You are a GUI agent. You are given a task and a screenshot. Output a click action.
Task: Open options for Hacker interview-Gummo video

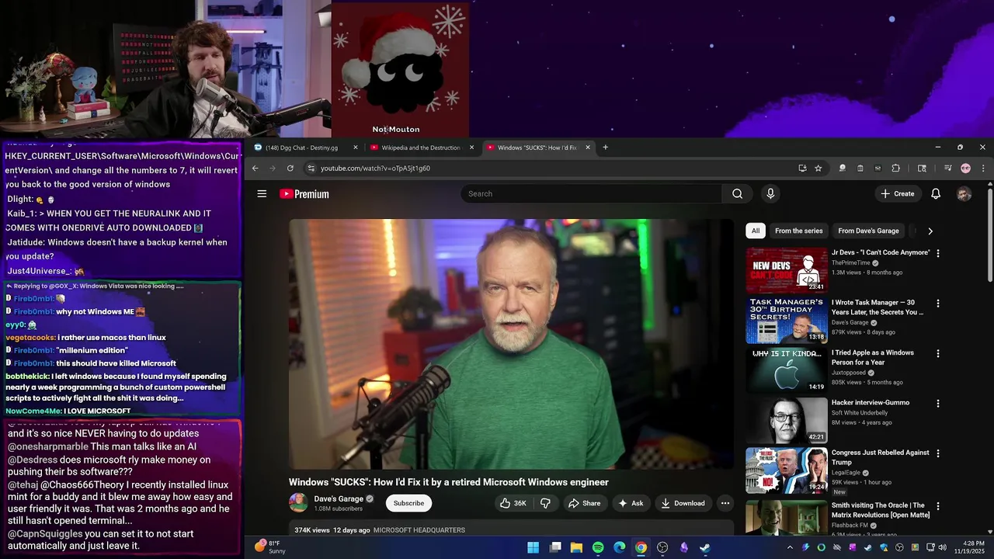point(937,404)
